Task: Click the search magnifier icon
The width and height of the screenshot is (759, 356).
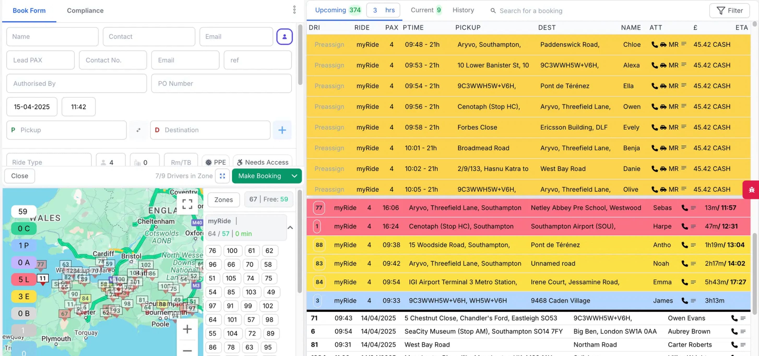Action: pyautogui.click(x=493, y=11)
